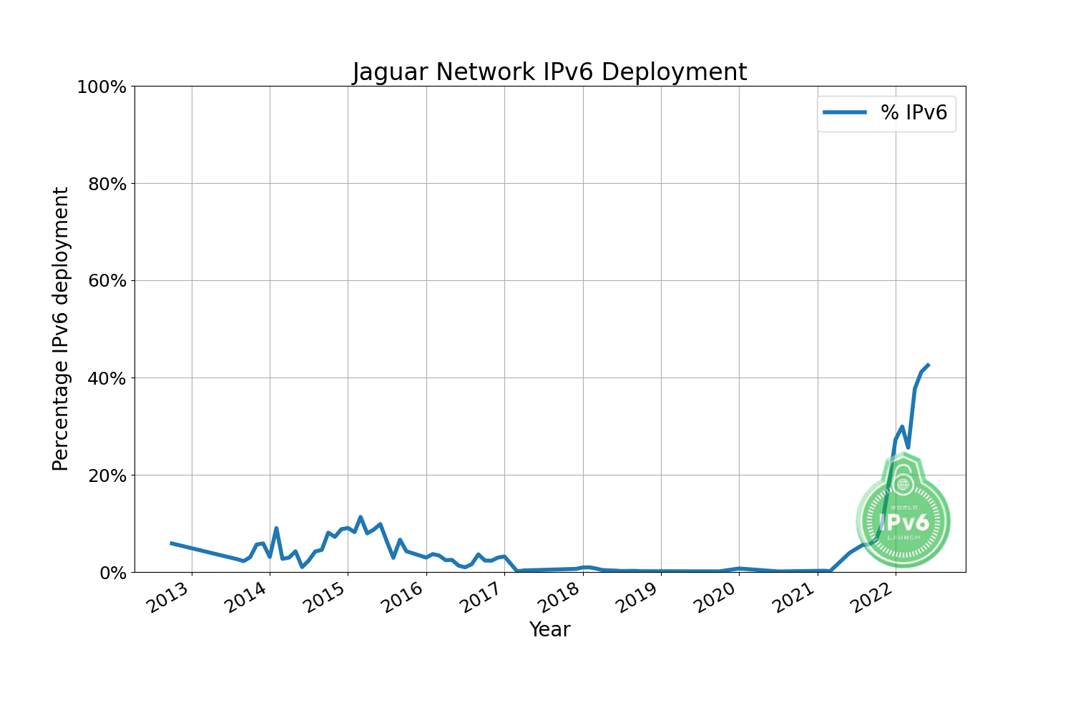1073x715 pixels.
Task: Click the 'Percentage IPv6 deployment' y-axis label
Action: click(x=62, y=329)
